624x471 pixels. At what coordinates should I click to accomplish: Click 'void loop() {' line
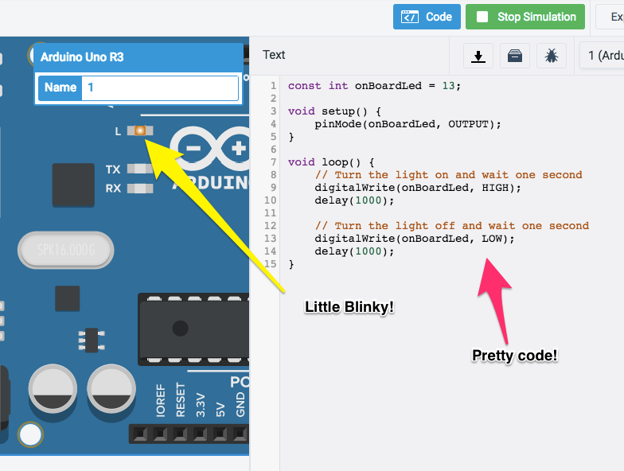click(x=331, y=162)
